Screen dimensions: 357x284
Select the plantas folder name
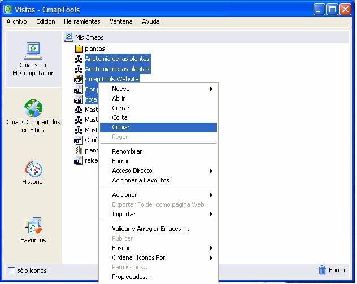pos(95,49)
